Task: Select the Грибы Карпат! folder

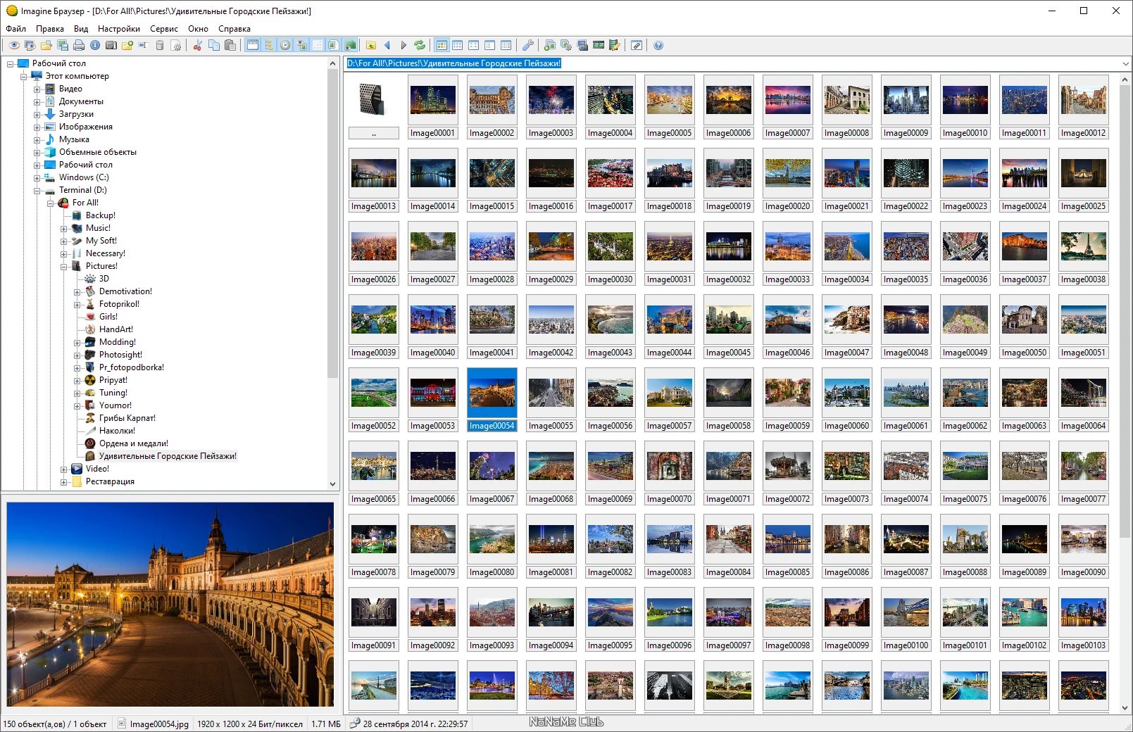Action: pyautogui.click(x=127, y=418)
